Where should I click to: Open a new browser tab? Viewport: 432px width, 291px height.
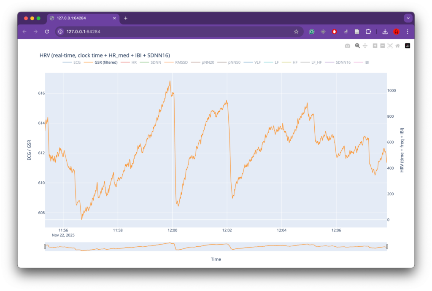coord(126,18)
